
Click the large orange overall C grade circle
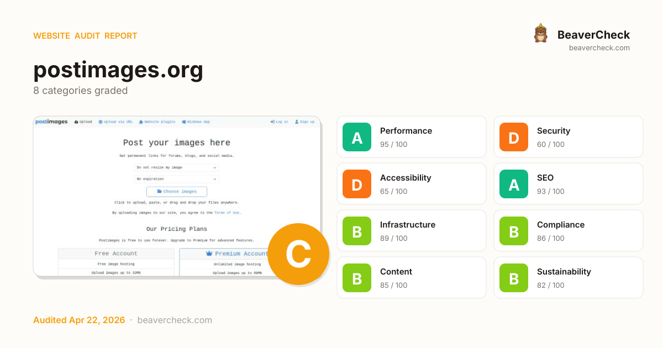pyautogui.click(x=298, y=255)
